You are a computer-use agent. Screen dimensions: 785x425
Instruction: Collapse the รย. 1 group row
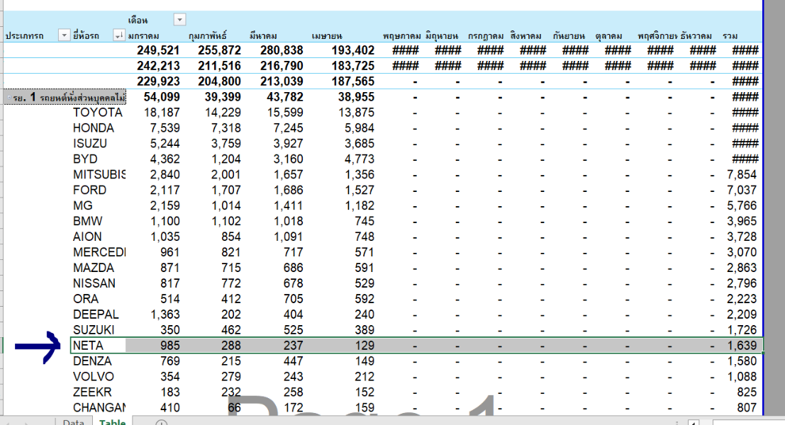pyautogui.click(x=9, y=98)
